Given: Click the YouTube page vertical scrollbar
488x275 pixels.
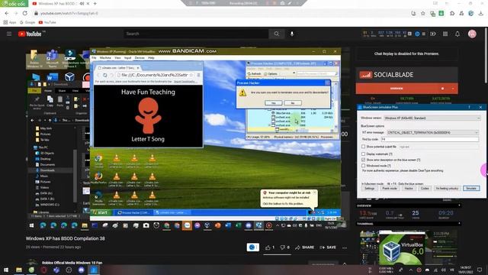Looking at the screenshot, I should pos(486,56).
